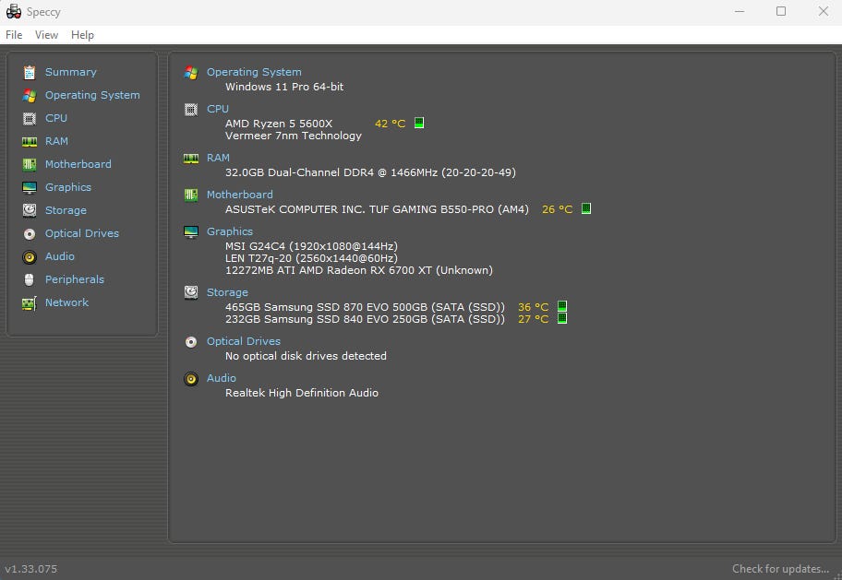Screen dimensions: 842x580
Task: Click the Storage hard drive icon in sidebar
Action: tap(30, 210)
